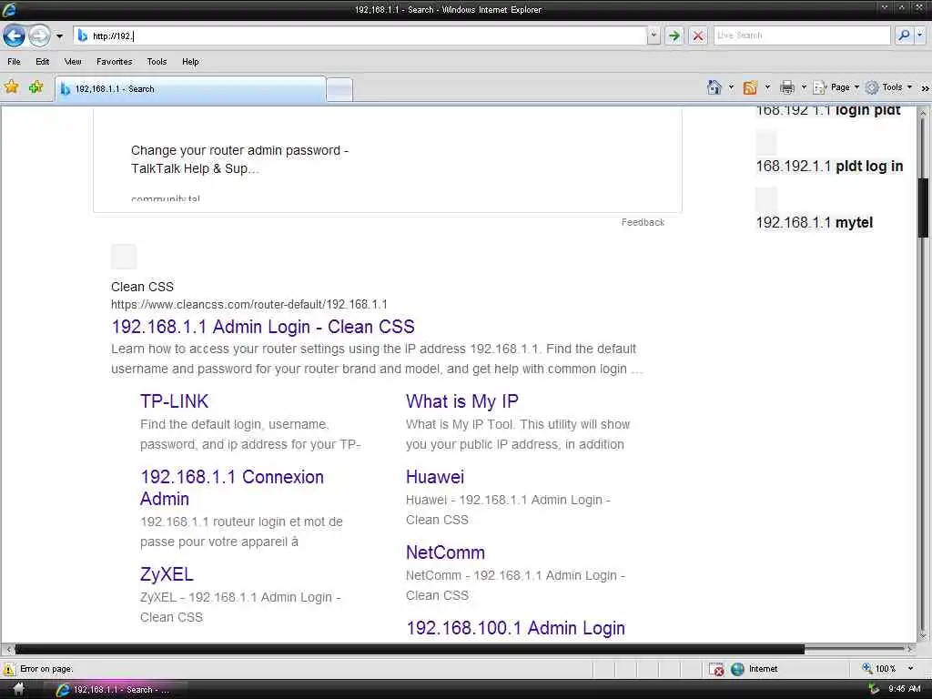Click the system tray network icon
Viewport: 932px width, 699px height.
(x=873, y=690)
